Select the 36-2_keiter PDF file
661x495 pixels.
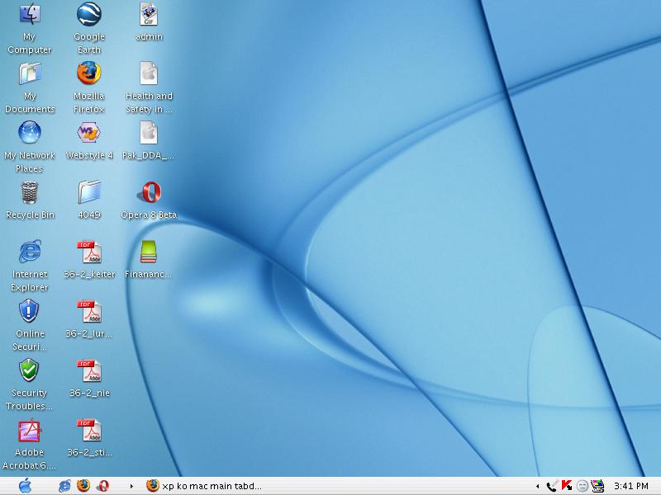pyautogui.click(x=89, y=252)
